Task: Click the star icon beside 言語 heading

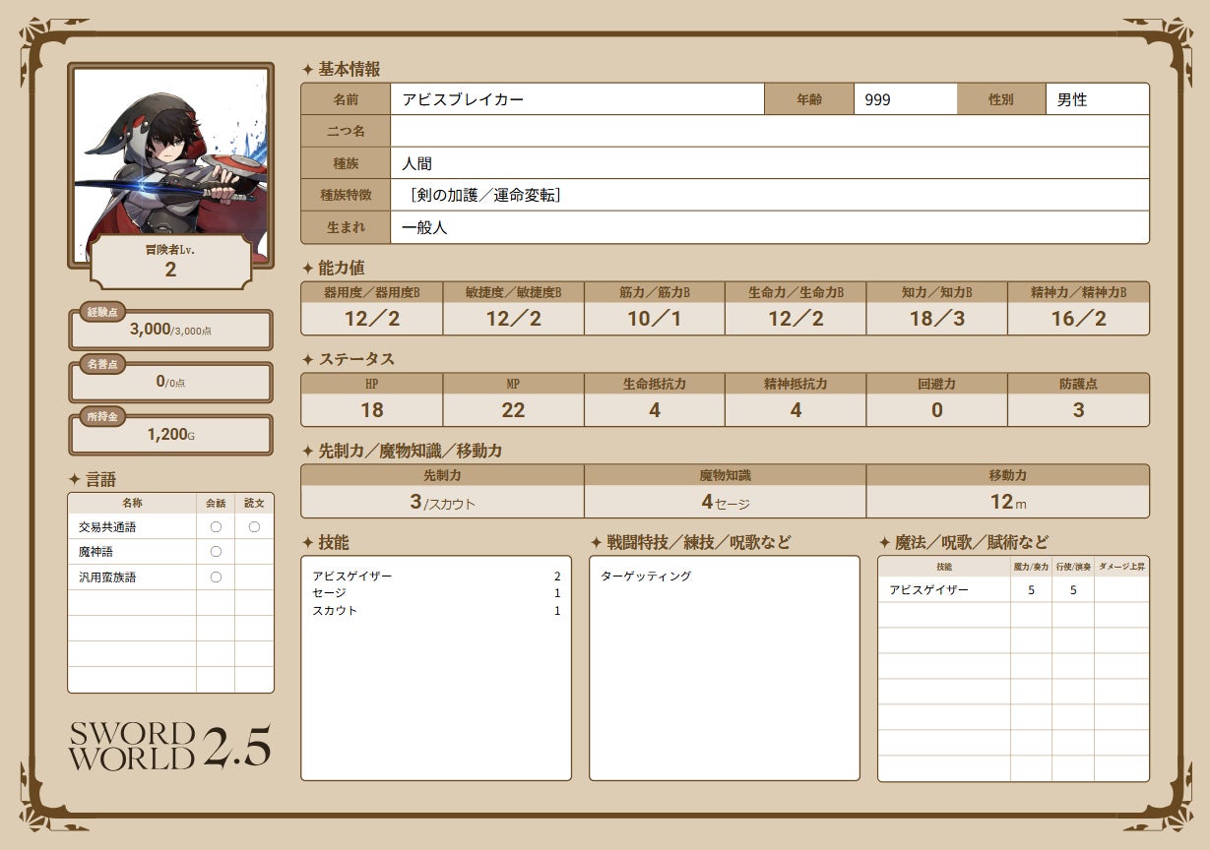Action: [75, 479]
